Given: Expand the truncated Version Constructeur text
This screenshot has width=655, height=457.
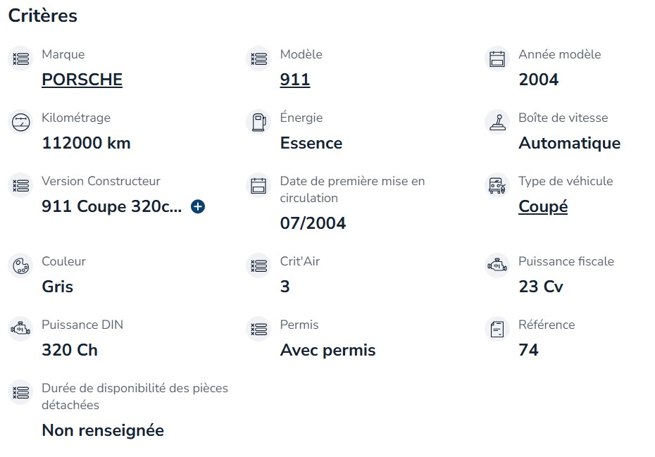Looking at the screenshot, I should click(x=198, y=206).
